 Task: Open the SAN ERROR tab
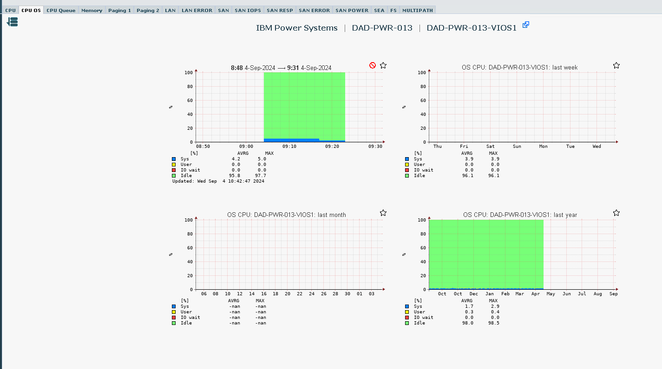[314, 10]
